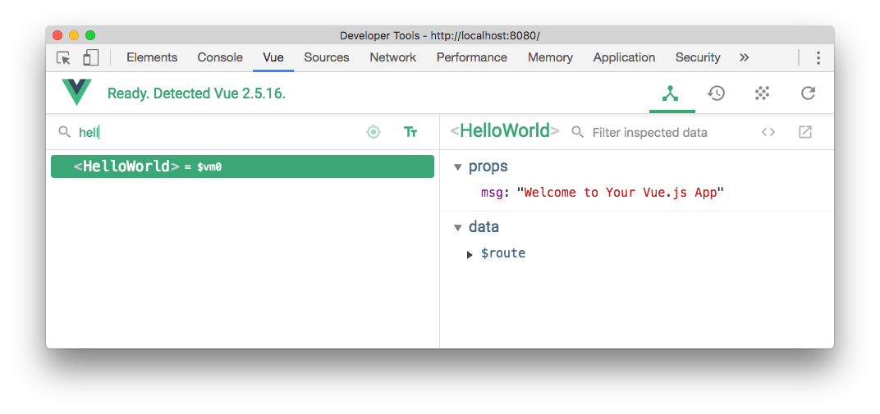
Task: Switch to the Console tab
Action: 220,57
